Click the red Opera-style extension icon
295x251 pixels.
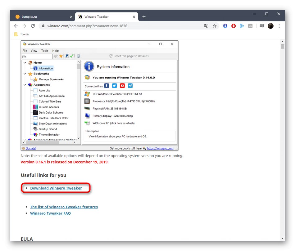tap(234, 26)
